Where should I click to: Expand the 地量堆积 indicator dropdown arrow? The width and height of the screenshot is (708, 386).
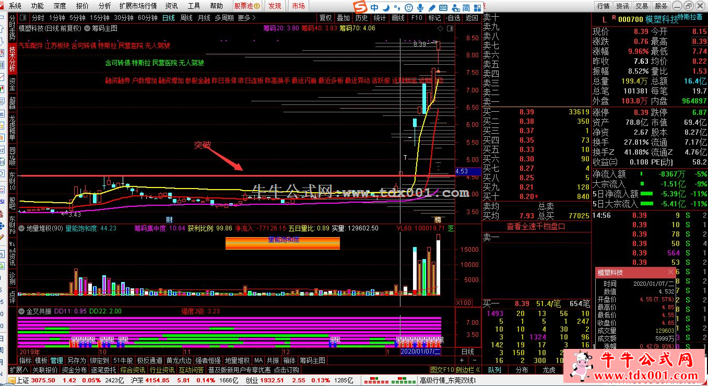[x=22, y=228]
